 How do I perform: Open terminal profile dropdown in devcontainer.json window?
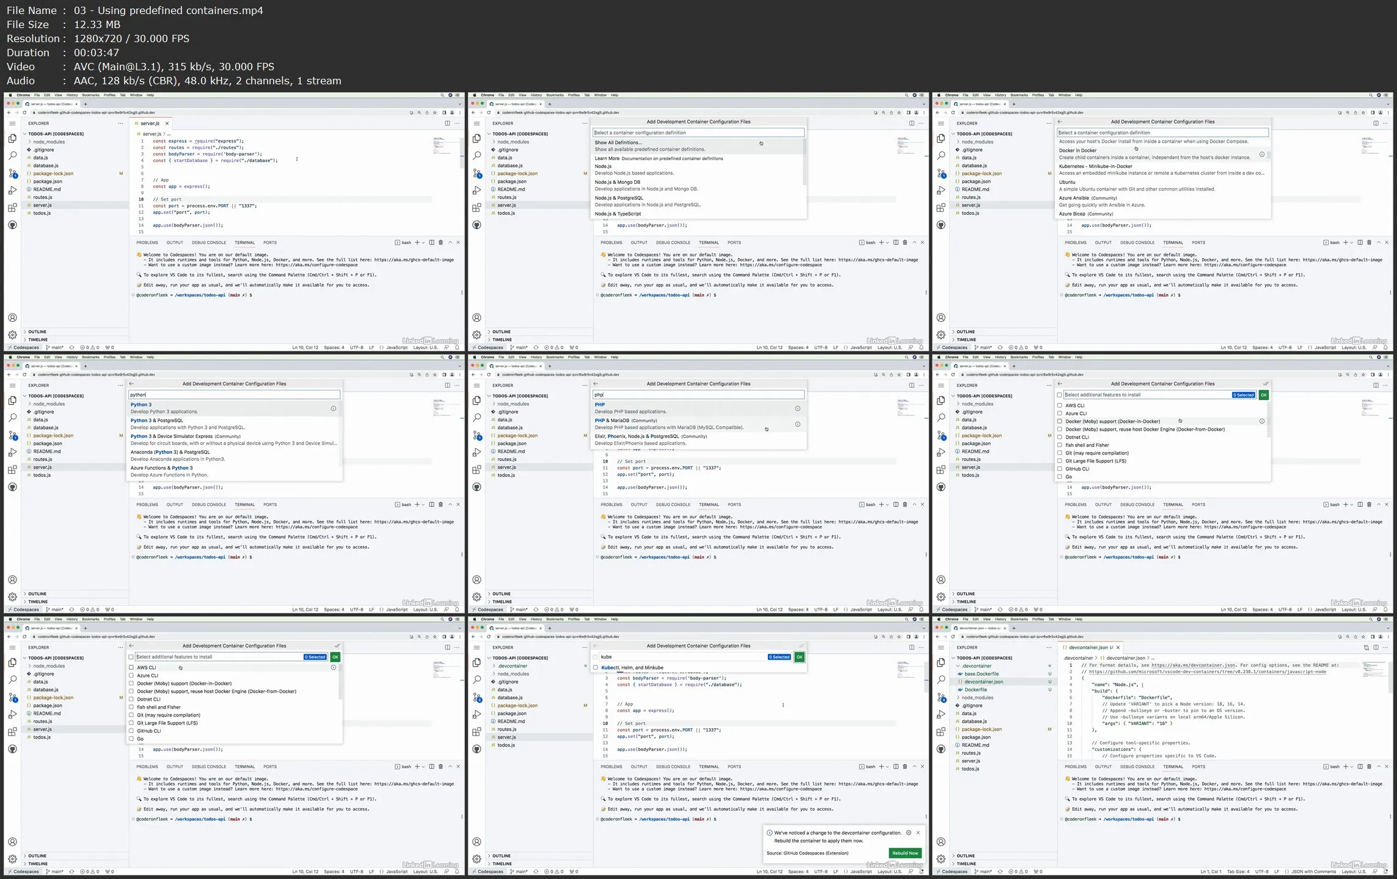tap(1352, 767)
